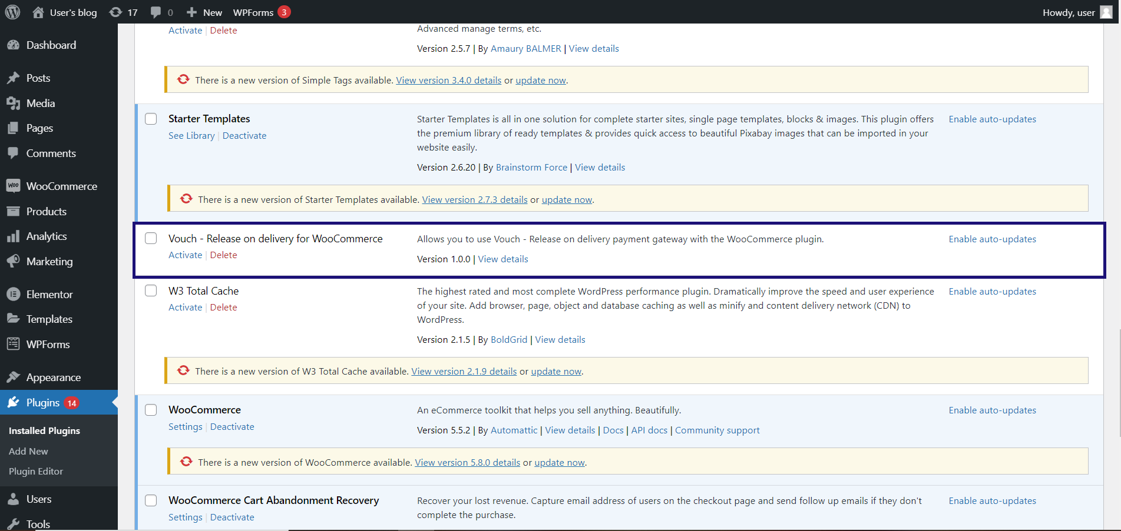Enable auto-updates for Vouch plugin

click(993, 239)
